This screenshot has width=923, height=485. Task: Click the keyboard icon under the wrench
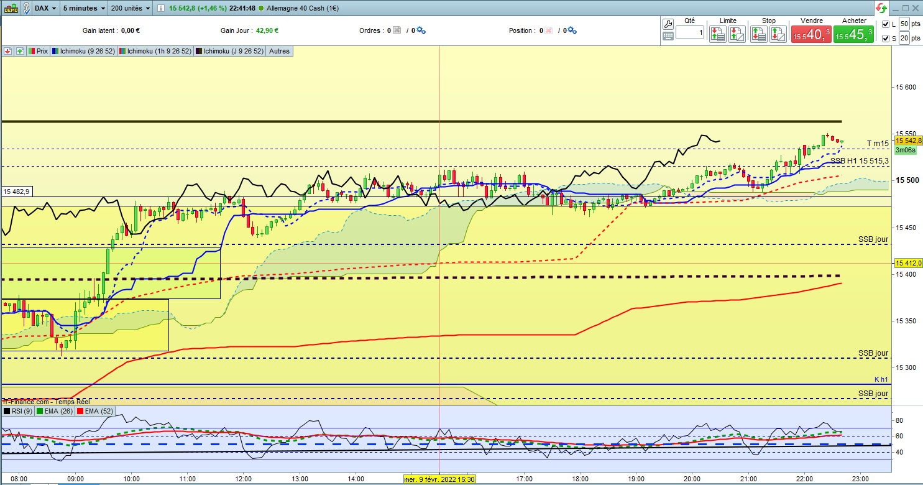pyautogui.click(x=668, y=36)
